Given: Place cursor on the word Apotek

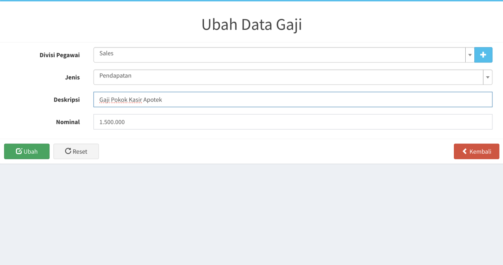Looking at the screenshot, I should pos(152,100).
